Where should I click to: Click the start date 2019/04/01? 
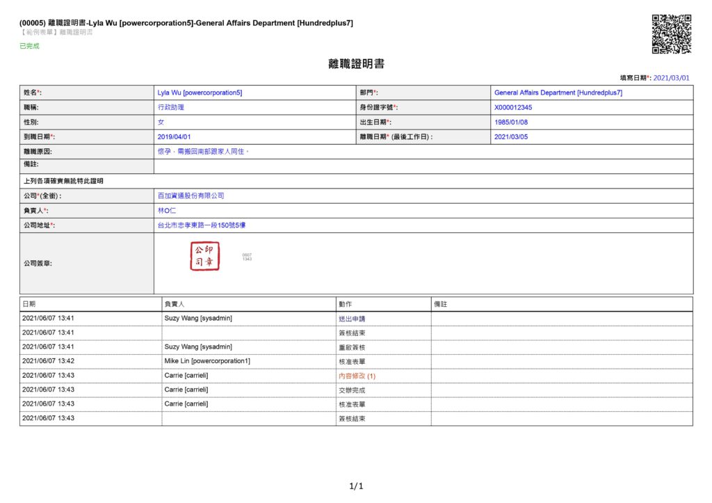(174, 137)
